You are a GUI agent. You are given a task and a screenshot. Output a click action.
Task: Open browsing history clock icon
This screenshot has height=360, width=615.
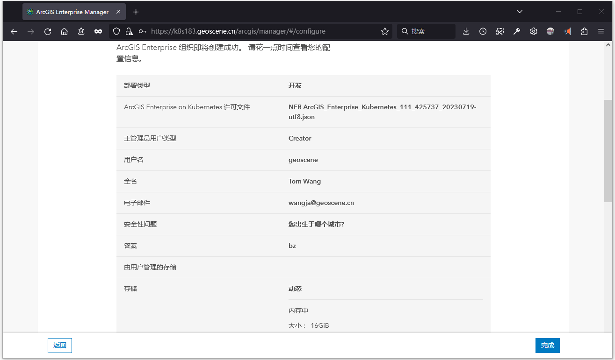pyautogui.click(x=483, y=31)
